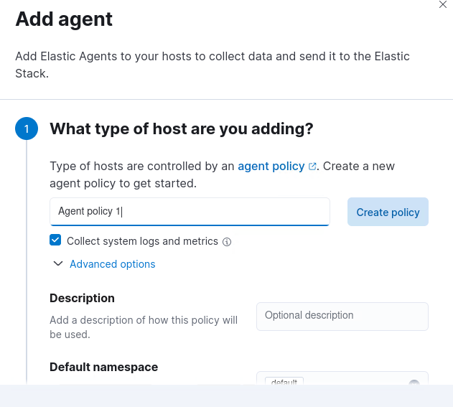Click the Description section label
Screen dimensions: 453x407
[x=82, y=298]
